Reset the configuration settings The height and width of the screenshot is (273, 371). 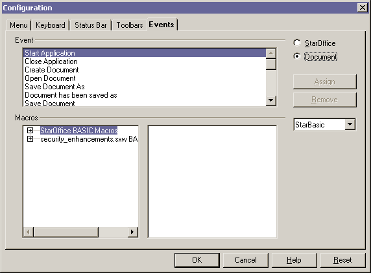[342, 260]
